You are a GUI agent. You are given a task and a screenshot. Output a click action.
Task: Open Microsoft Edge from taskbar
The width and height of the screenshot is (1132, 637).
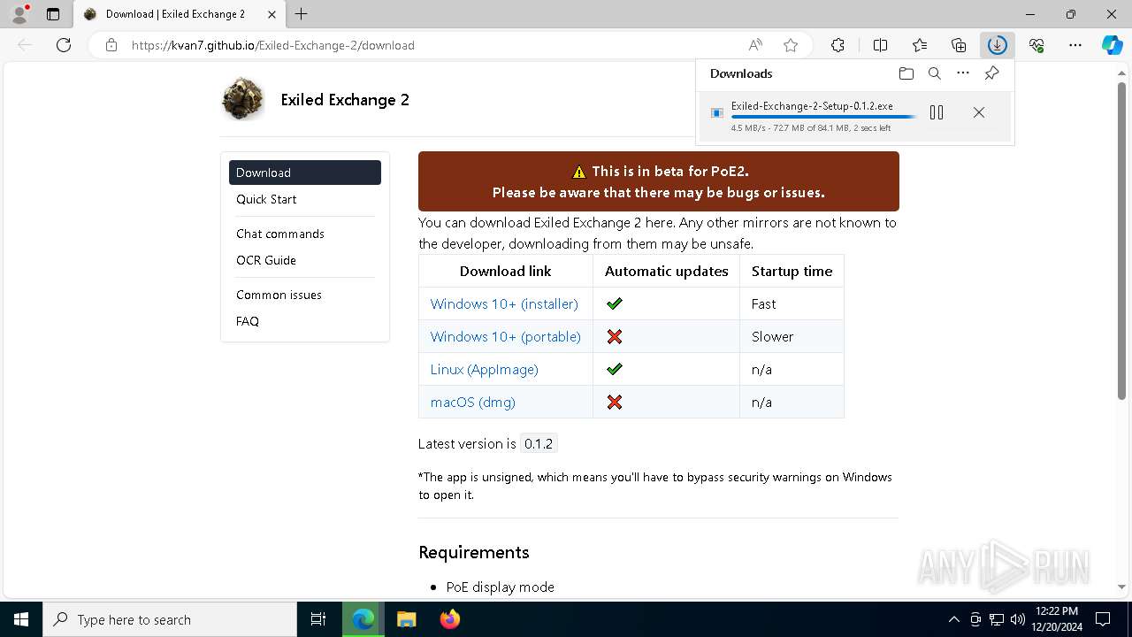tap(363, 619)
